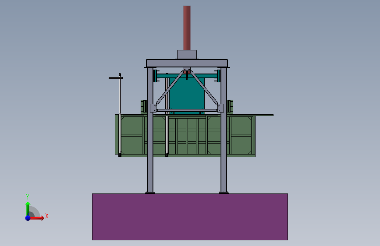Select the right gray vertical column
Viewport: 380px width, 246px height.
[x=224, y=130]
